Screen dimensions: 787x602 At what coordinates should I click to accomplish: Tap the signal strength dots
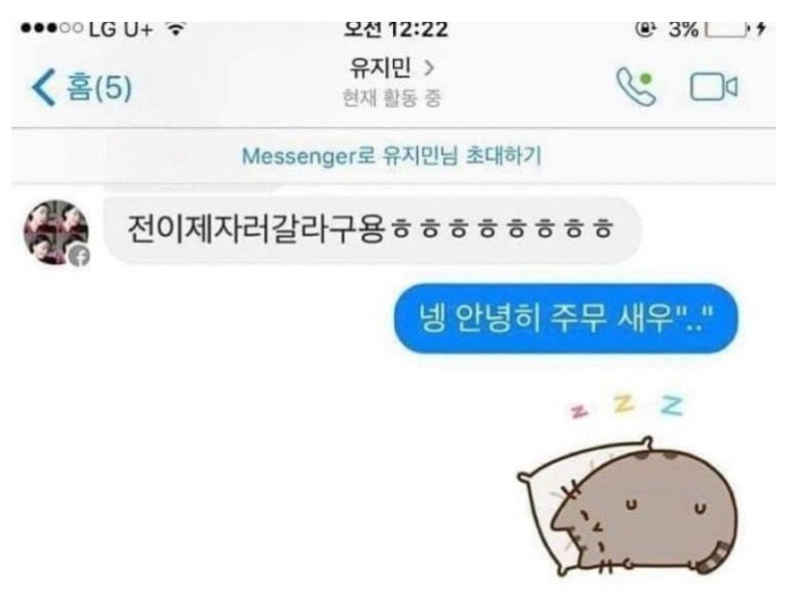point(51,28)
